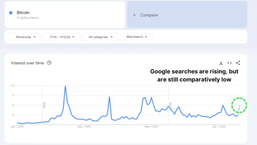Open embed code for the chart
This screenshot has width=257, height=145.
click(x=230, y=63)
